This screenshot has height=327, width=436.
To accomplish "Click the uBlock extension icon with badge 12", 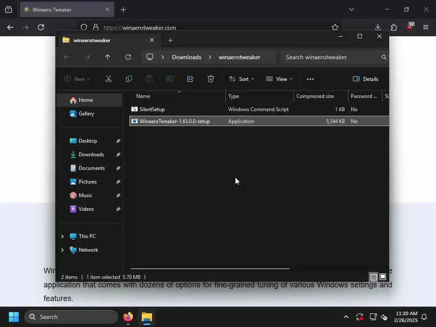I will coord(410,27).
